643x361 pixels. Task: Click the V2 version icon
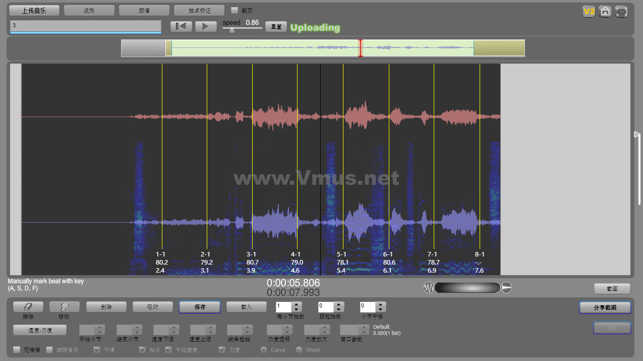pos(589,11)
